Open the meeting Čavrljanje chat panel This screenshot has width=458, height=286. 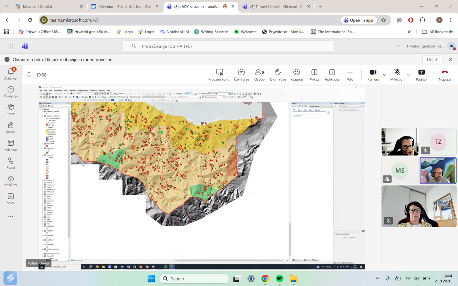coord(241,75)
